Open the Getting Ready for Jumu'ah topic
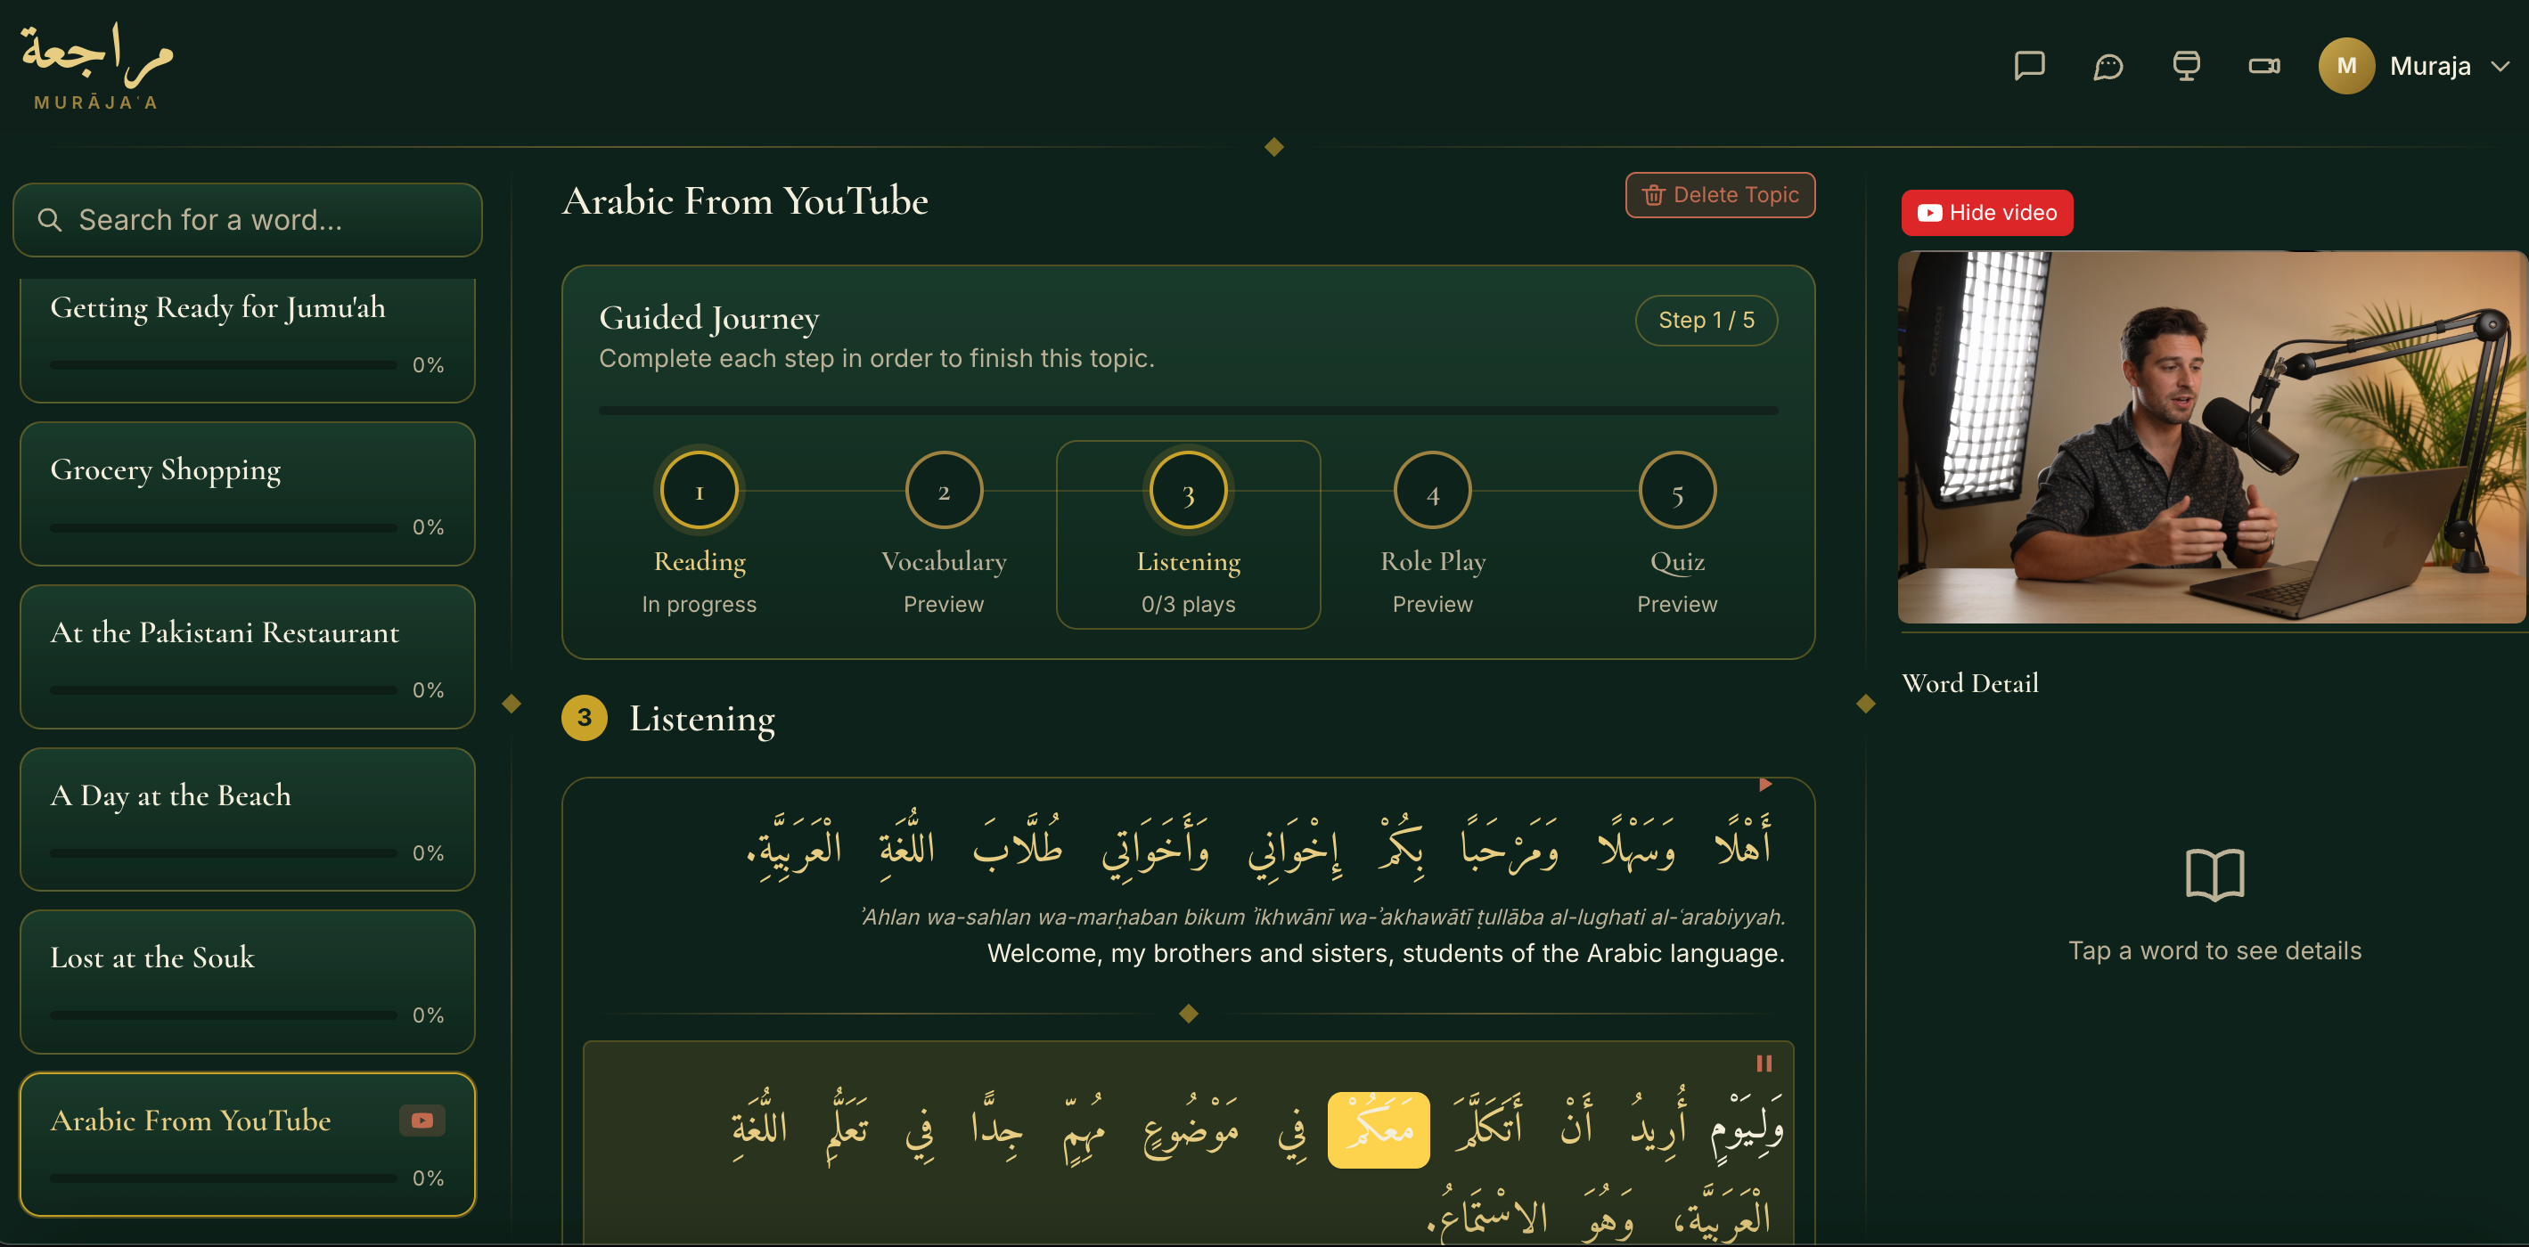Image resolution: width=2529 pixels, height=1247 pixels. (248, 339)
